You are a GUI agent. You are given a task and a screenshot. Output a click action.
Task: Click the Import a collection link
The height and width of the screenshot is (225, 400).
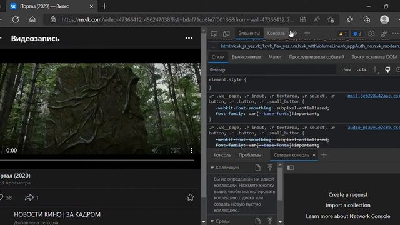coord(348,206)
